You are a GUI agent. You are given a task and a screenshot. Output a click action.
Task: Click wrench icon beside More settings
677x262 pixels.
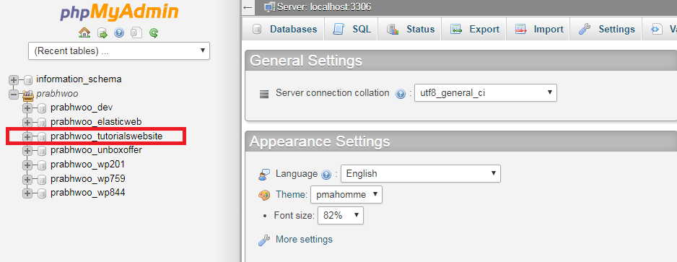coord(264,240)
